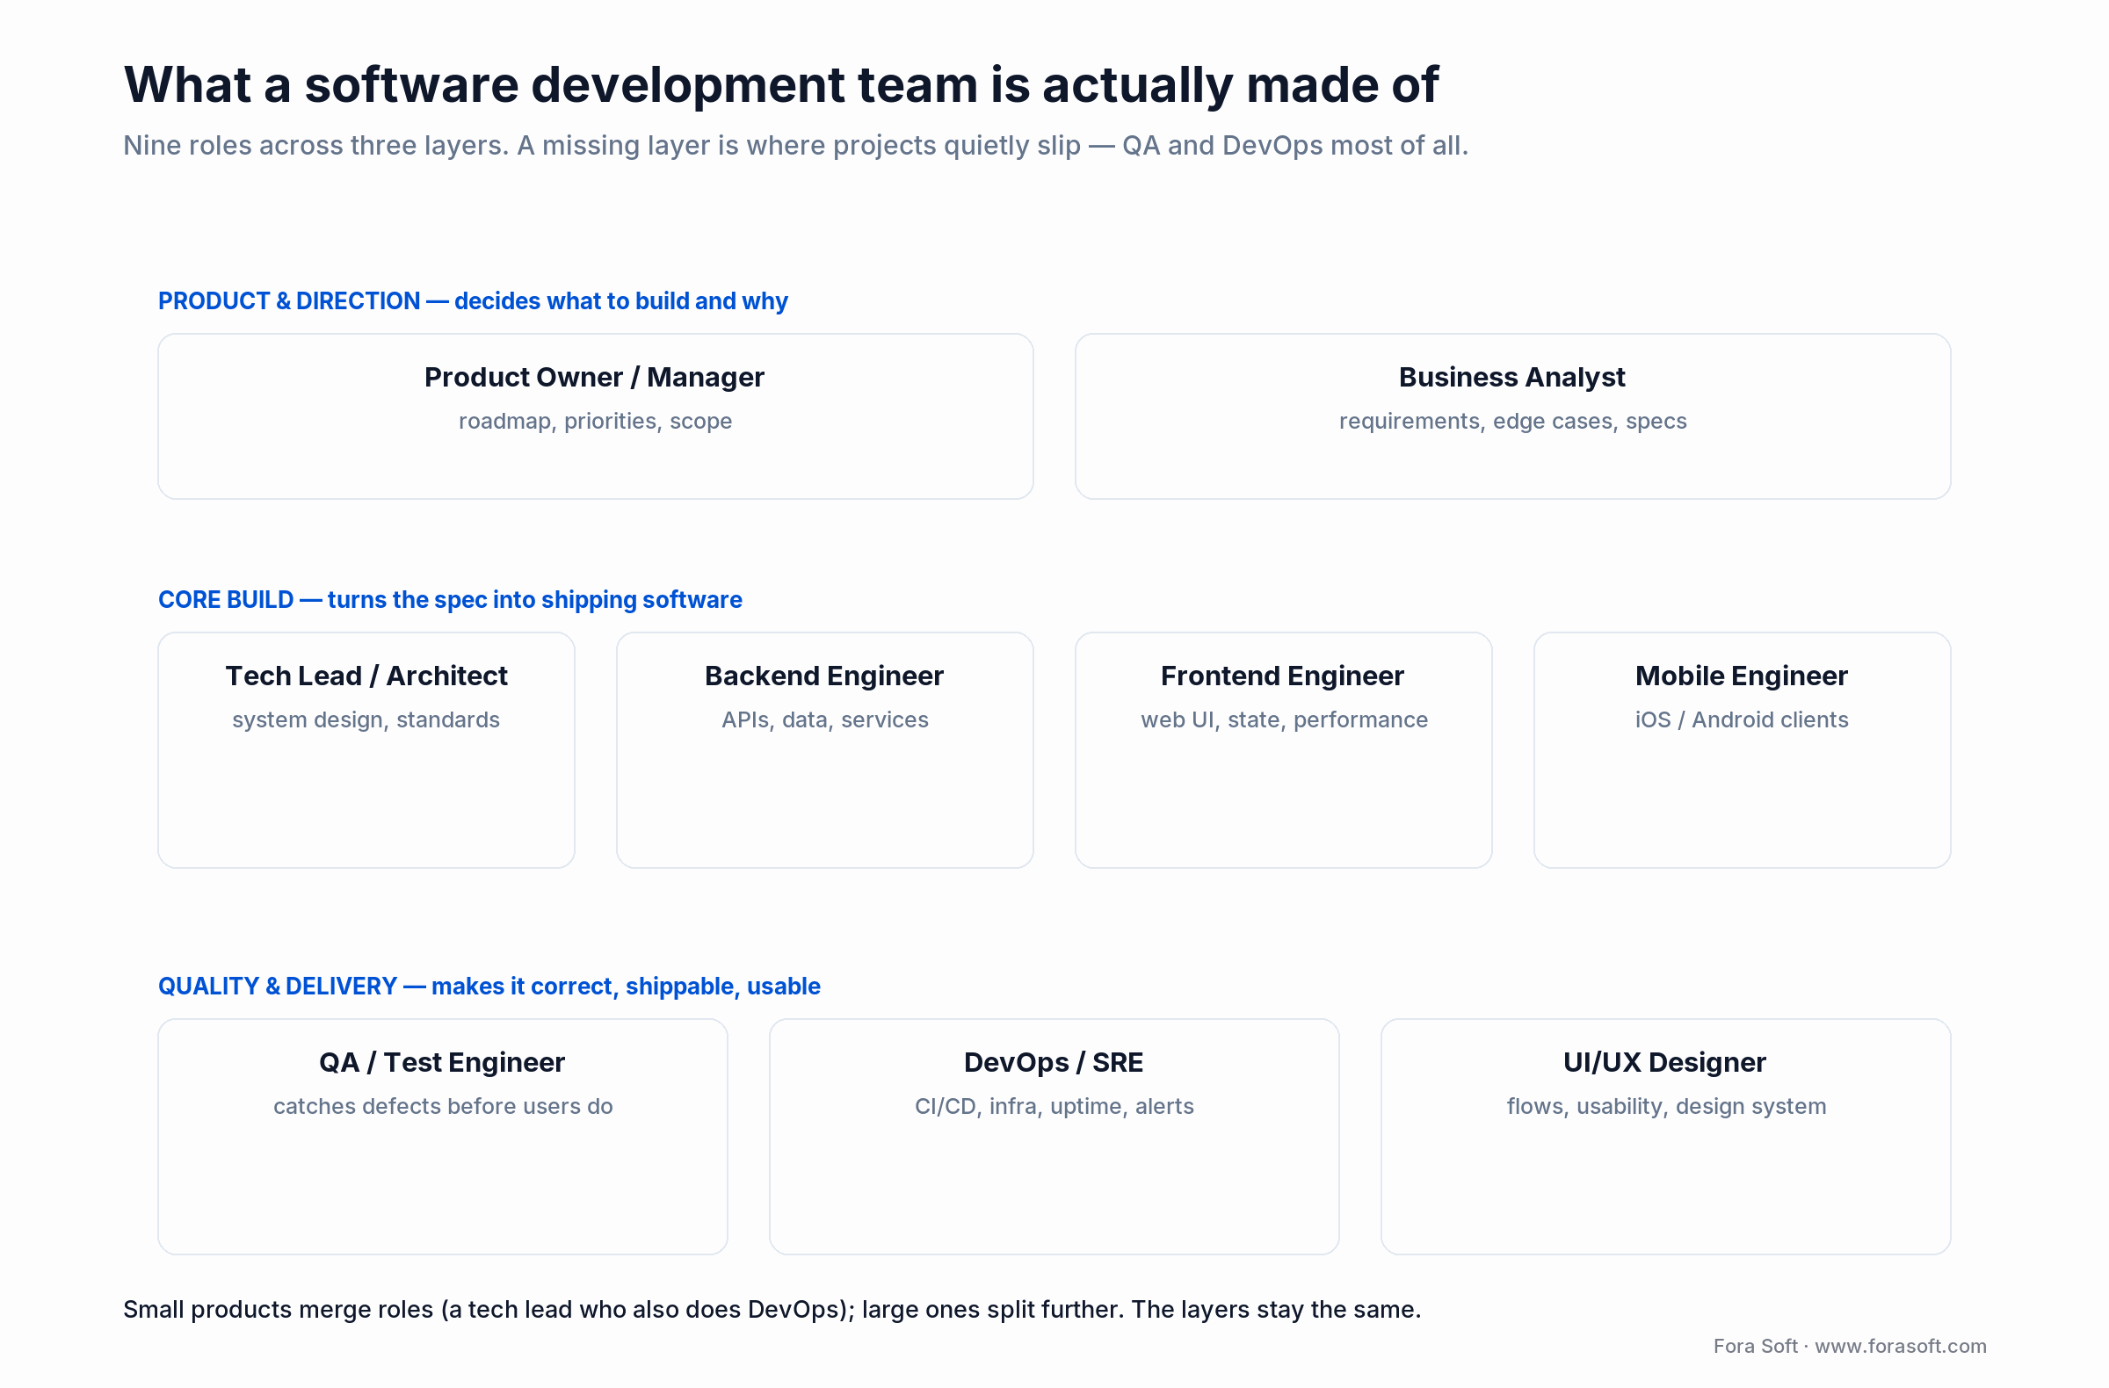2109x1388 pixels.
Task: Open the Product Owner / Manager card
Action: (596, 416)
